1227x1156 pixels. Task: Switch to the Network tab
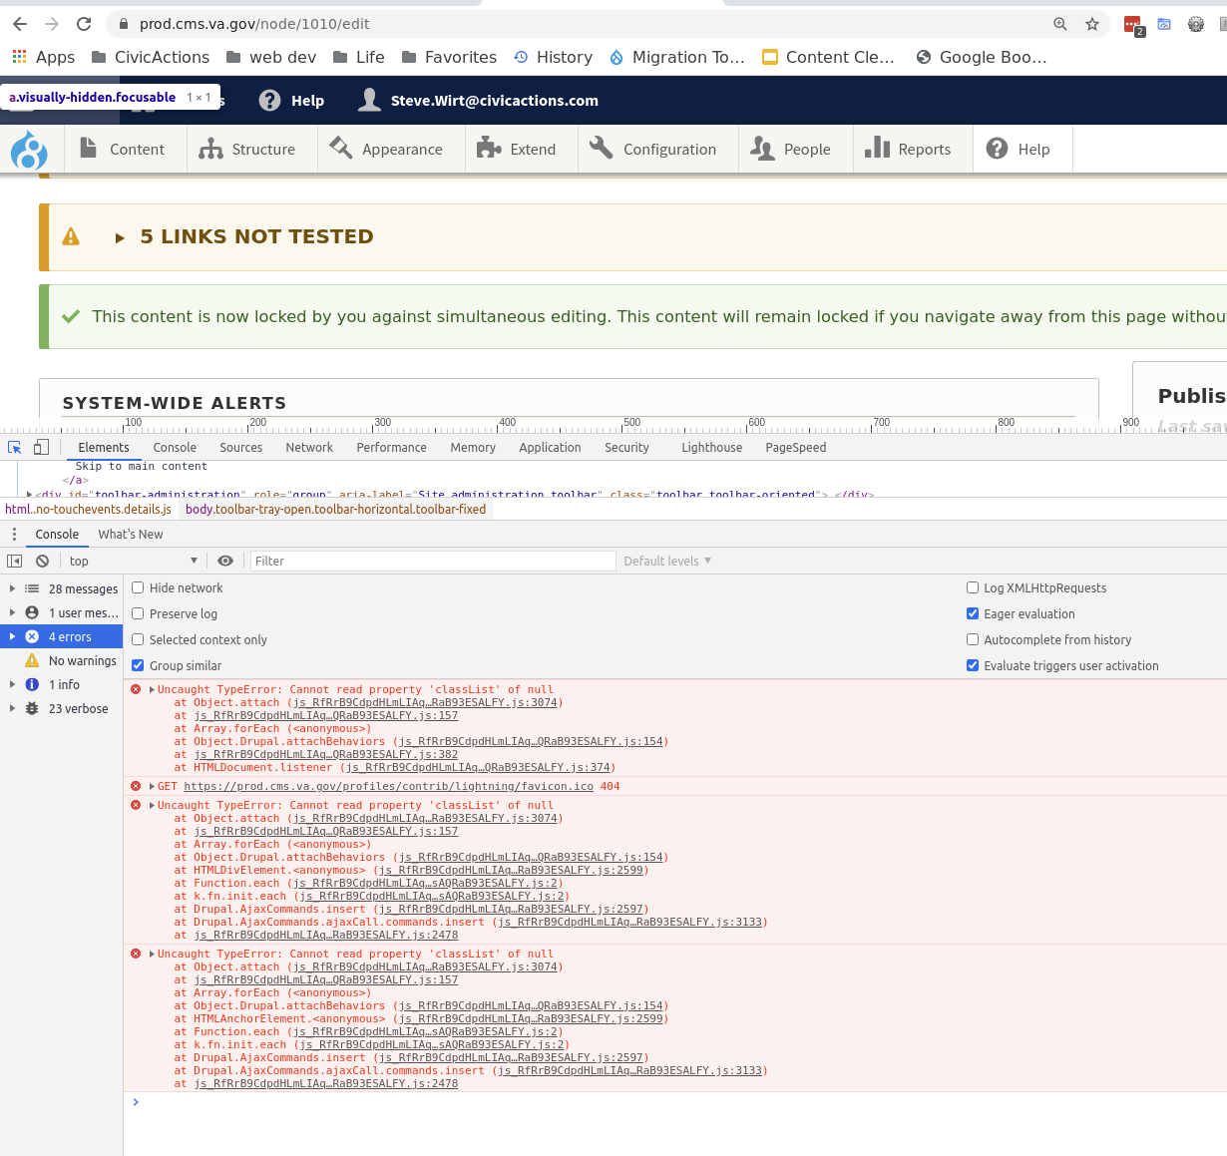(309, 448)
